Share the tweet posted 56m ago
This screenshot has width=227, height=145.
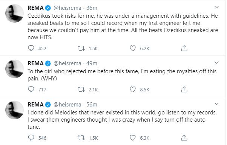[x=184, y=138]
